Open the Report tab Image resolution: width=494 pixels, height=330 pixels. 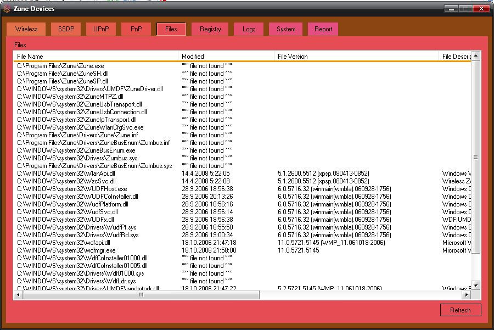[x=323, y=29]
